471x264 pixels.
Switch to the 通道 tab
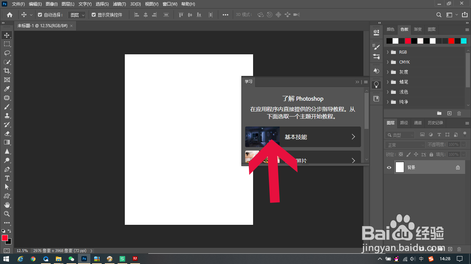click(x=418, y=123)
